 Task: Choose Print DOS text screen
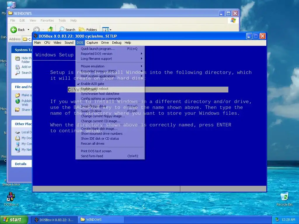(110, 151)
